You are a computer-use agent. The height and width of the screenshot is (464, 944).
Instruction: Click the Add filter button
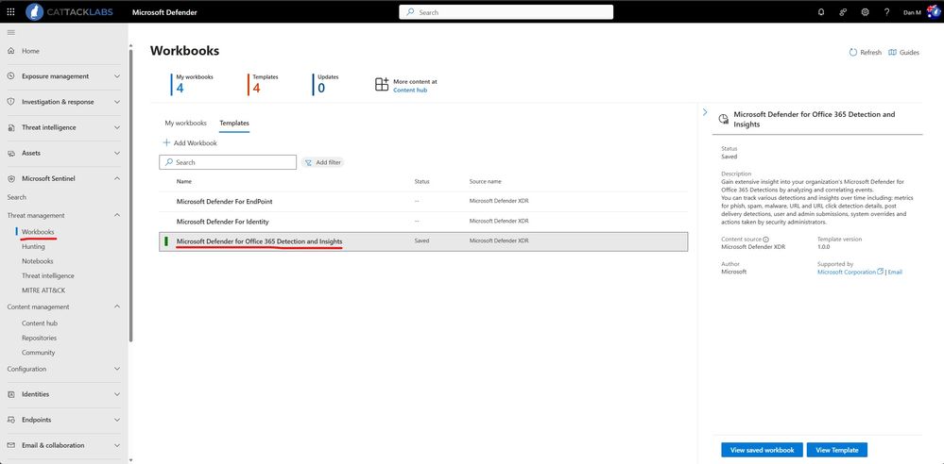coord(322,162)
